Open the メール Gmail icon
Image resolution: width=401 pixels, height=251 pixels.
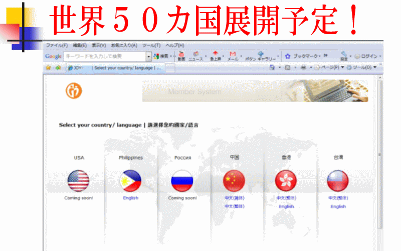point(233,56)
